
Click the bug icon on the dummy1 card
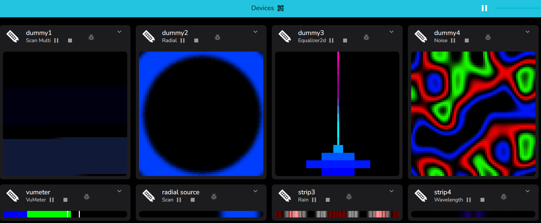point(91,37)
